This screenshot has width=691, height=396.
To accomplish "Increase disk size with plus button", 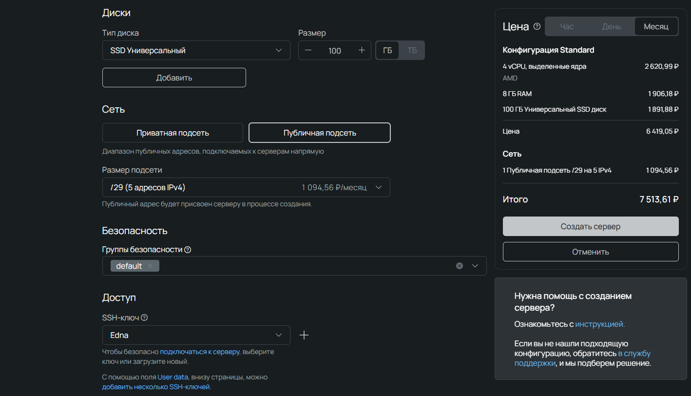I will click(x=362, y=50).
